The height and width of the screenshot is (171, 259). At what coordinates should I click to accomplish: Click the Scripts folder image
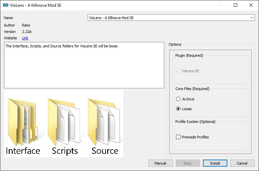(x=64, y=122)
